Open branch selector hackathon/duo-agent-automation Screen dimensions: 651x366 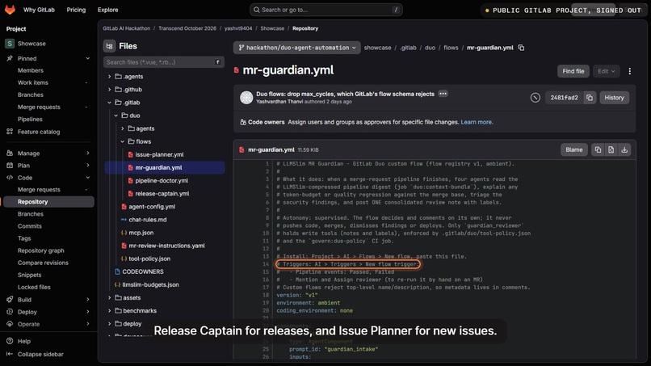[297, 48]
